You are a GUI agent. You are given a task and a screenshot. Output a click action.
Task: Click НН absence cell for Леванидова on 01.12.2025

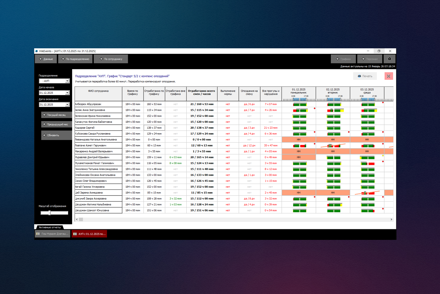(299, 139)
